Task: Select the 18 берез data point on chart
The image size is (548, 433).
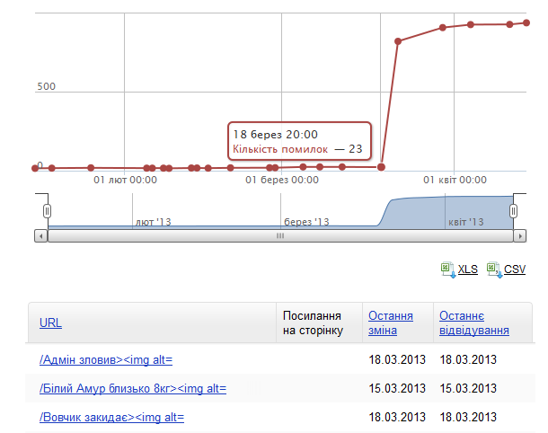Action: tap(382, 166)
